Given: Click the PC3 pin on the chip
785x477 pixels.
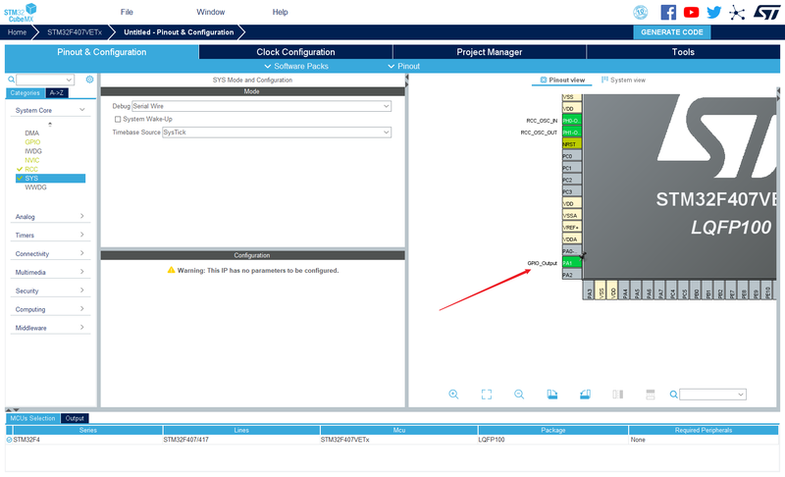Looking at the screenshot, I should tap(572, 191).
